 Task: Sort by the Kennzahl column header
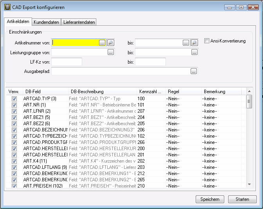point(150,92)
